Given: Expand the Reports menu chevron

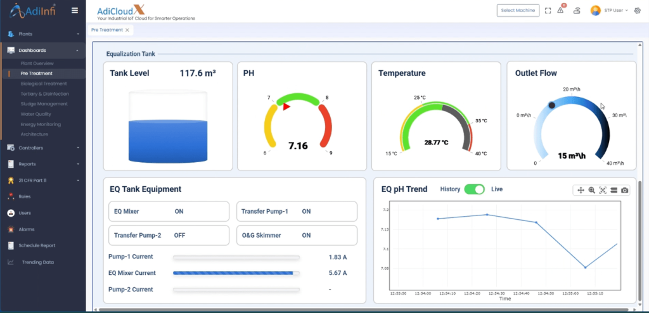Looking at the screenshot, I should (78, 164).
